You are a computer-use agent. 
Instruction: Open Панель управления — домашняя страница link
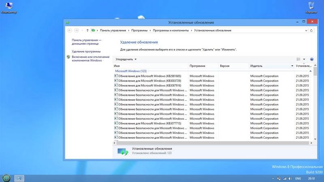tap(87, 42)
